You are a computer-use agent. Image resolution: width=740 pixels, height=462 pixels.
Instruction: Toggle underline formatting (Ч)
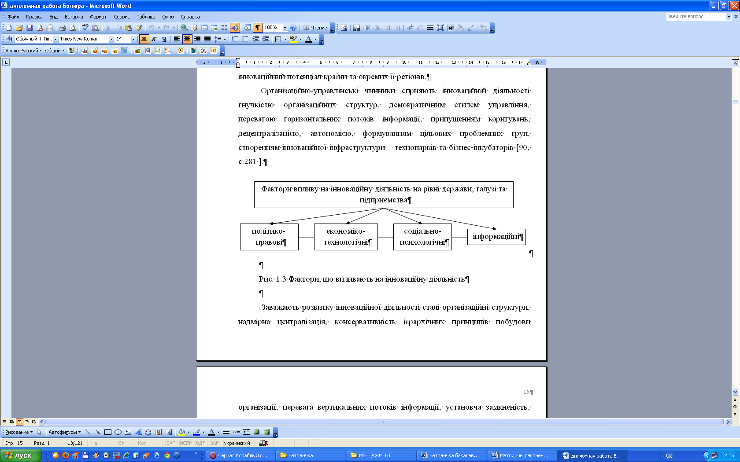164,39
